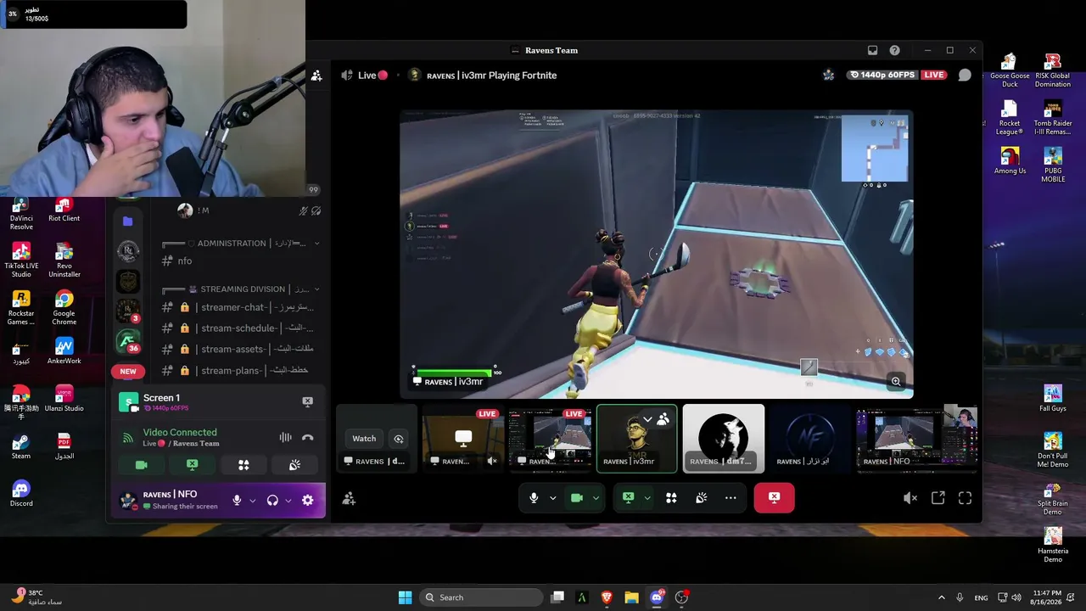This screenshot has height=611, width=1086.
Task: Start an Activity from the call control bar
Action: [671, 498]
